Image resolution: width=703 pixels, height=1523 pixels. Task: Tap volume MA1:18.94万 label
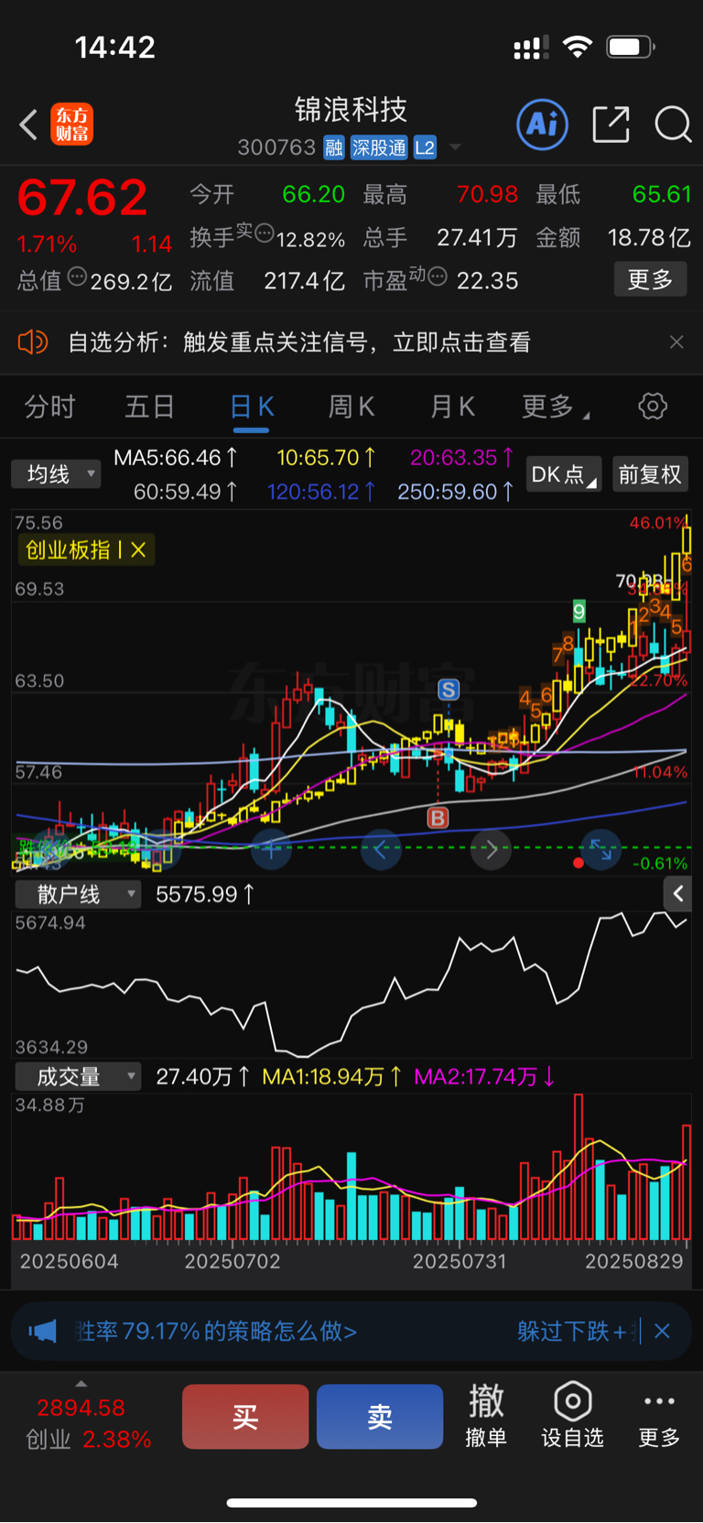(331, 1077)
